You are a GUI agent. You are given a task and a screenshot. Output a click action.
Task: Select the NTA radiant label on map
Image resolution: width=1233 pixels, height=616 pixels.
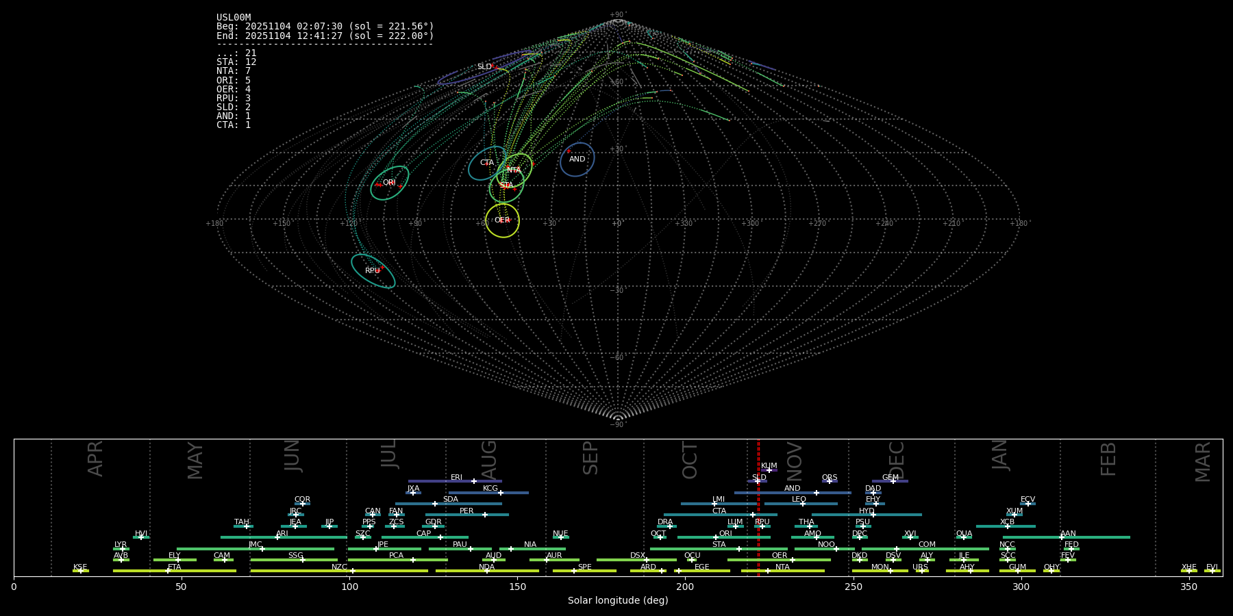coord(514,170)
